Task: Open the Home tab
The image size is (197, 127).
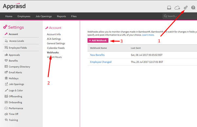Action: coord(9,16)
